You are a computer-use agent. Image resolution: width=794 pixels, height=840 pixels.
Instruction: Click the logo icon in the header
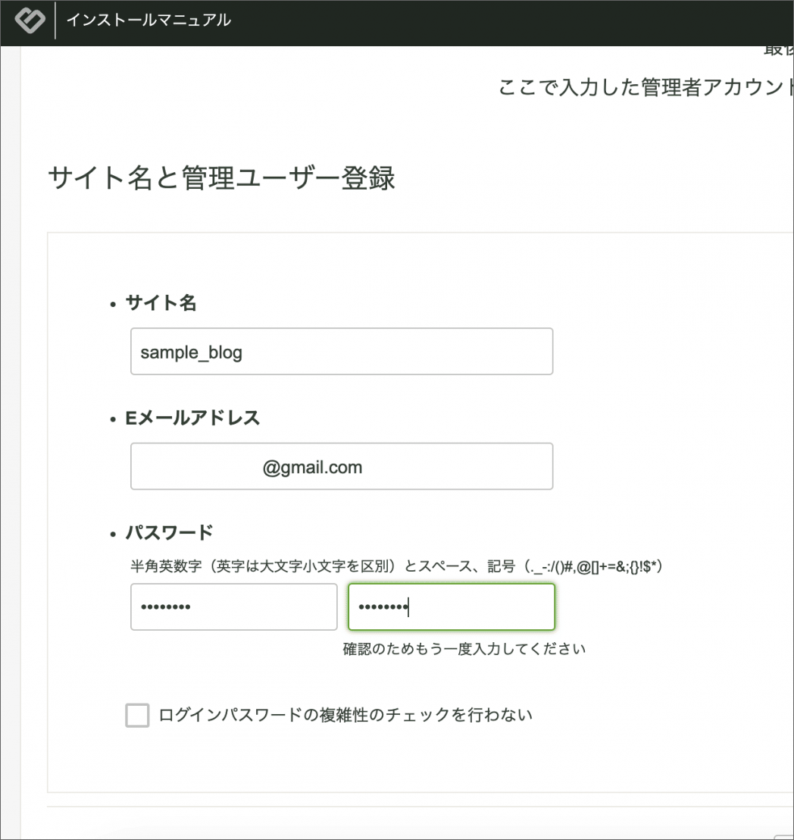click(x=30, y=20)
